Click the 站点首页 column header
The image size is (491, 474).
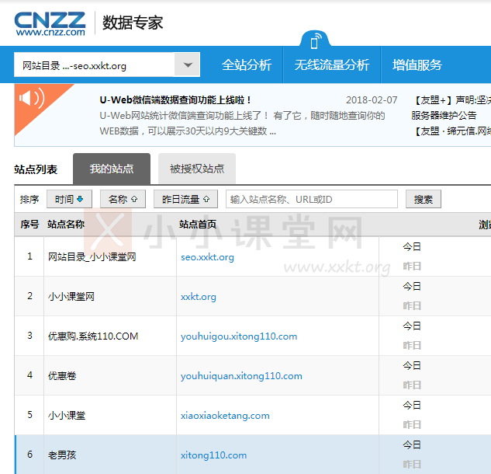pos(198,225)
